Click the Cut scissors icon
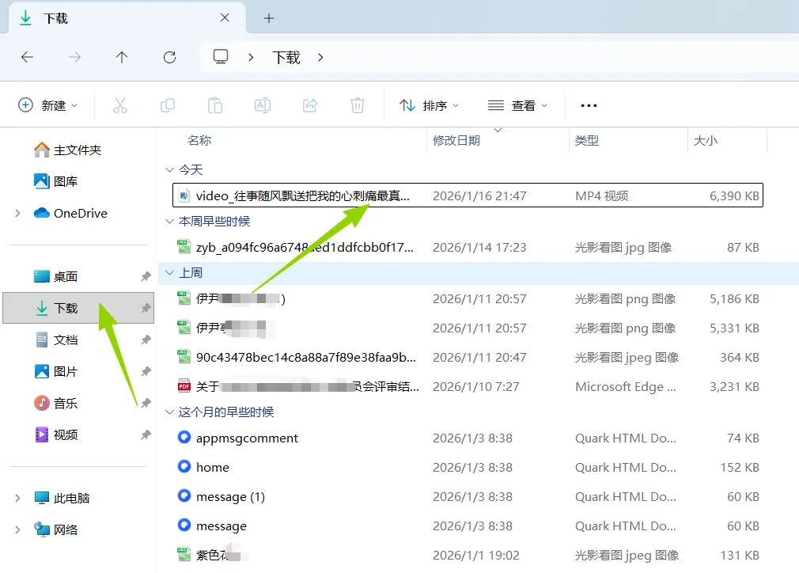 pos(120,105)
